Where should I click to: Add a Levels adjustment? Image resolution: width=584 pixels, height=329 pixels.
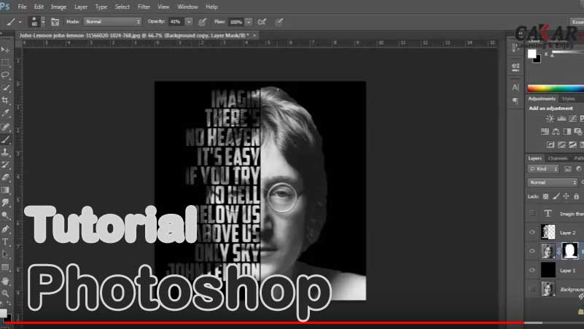tap(561, 119)
